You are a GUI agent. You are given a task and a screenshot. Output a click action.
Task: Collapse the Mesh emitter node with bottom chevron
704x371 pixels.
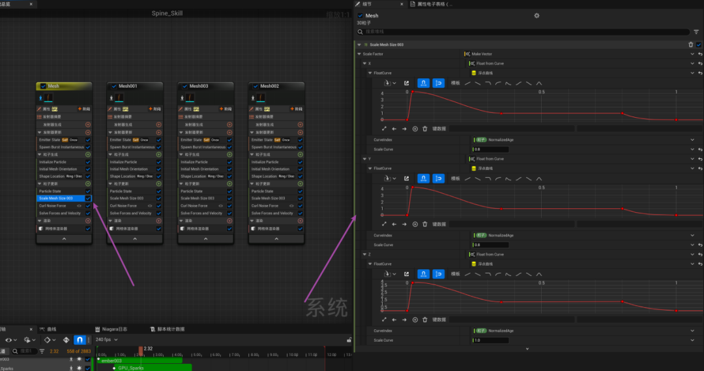tap(64, 239)
